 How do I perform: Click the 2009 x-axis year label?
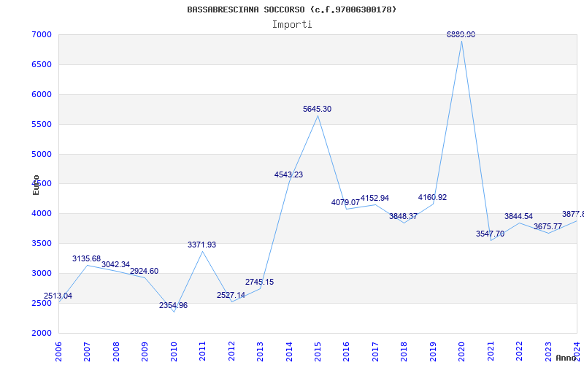(145, 352)
